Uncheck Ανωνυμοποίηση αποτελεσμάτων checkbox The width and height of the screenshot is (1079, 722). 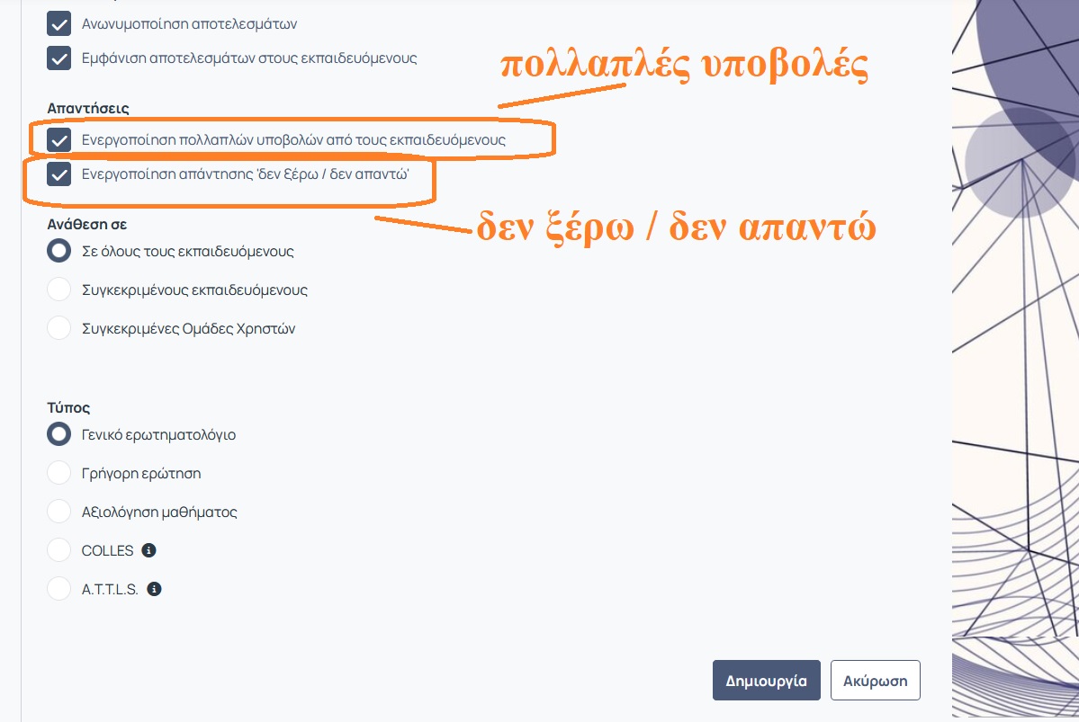(x=59, y=23)
